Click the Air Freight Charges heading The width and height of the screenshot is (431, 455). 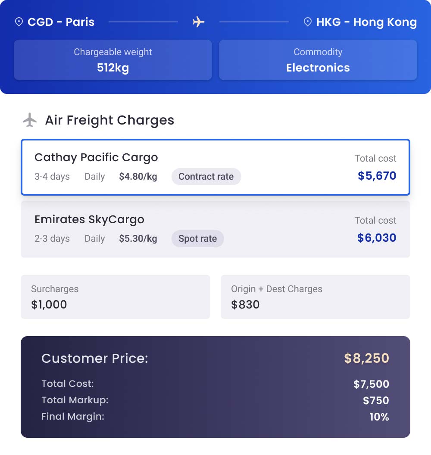click(109, 120)
